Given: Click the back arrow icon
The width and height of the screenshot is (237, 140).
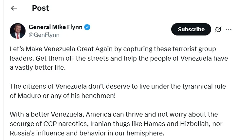Looking at the screenshot, I should [14, 8].
